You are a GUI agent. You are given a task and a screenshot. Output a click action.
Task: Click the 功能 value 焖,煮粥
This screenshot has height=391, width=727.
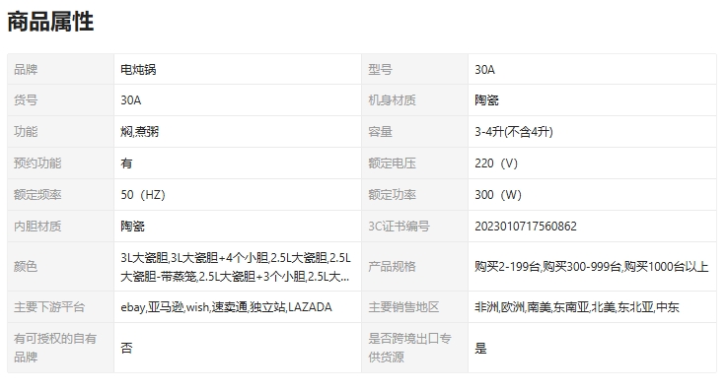tap(139, 131)
